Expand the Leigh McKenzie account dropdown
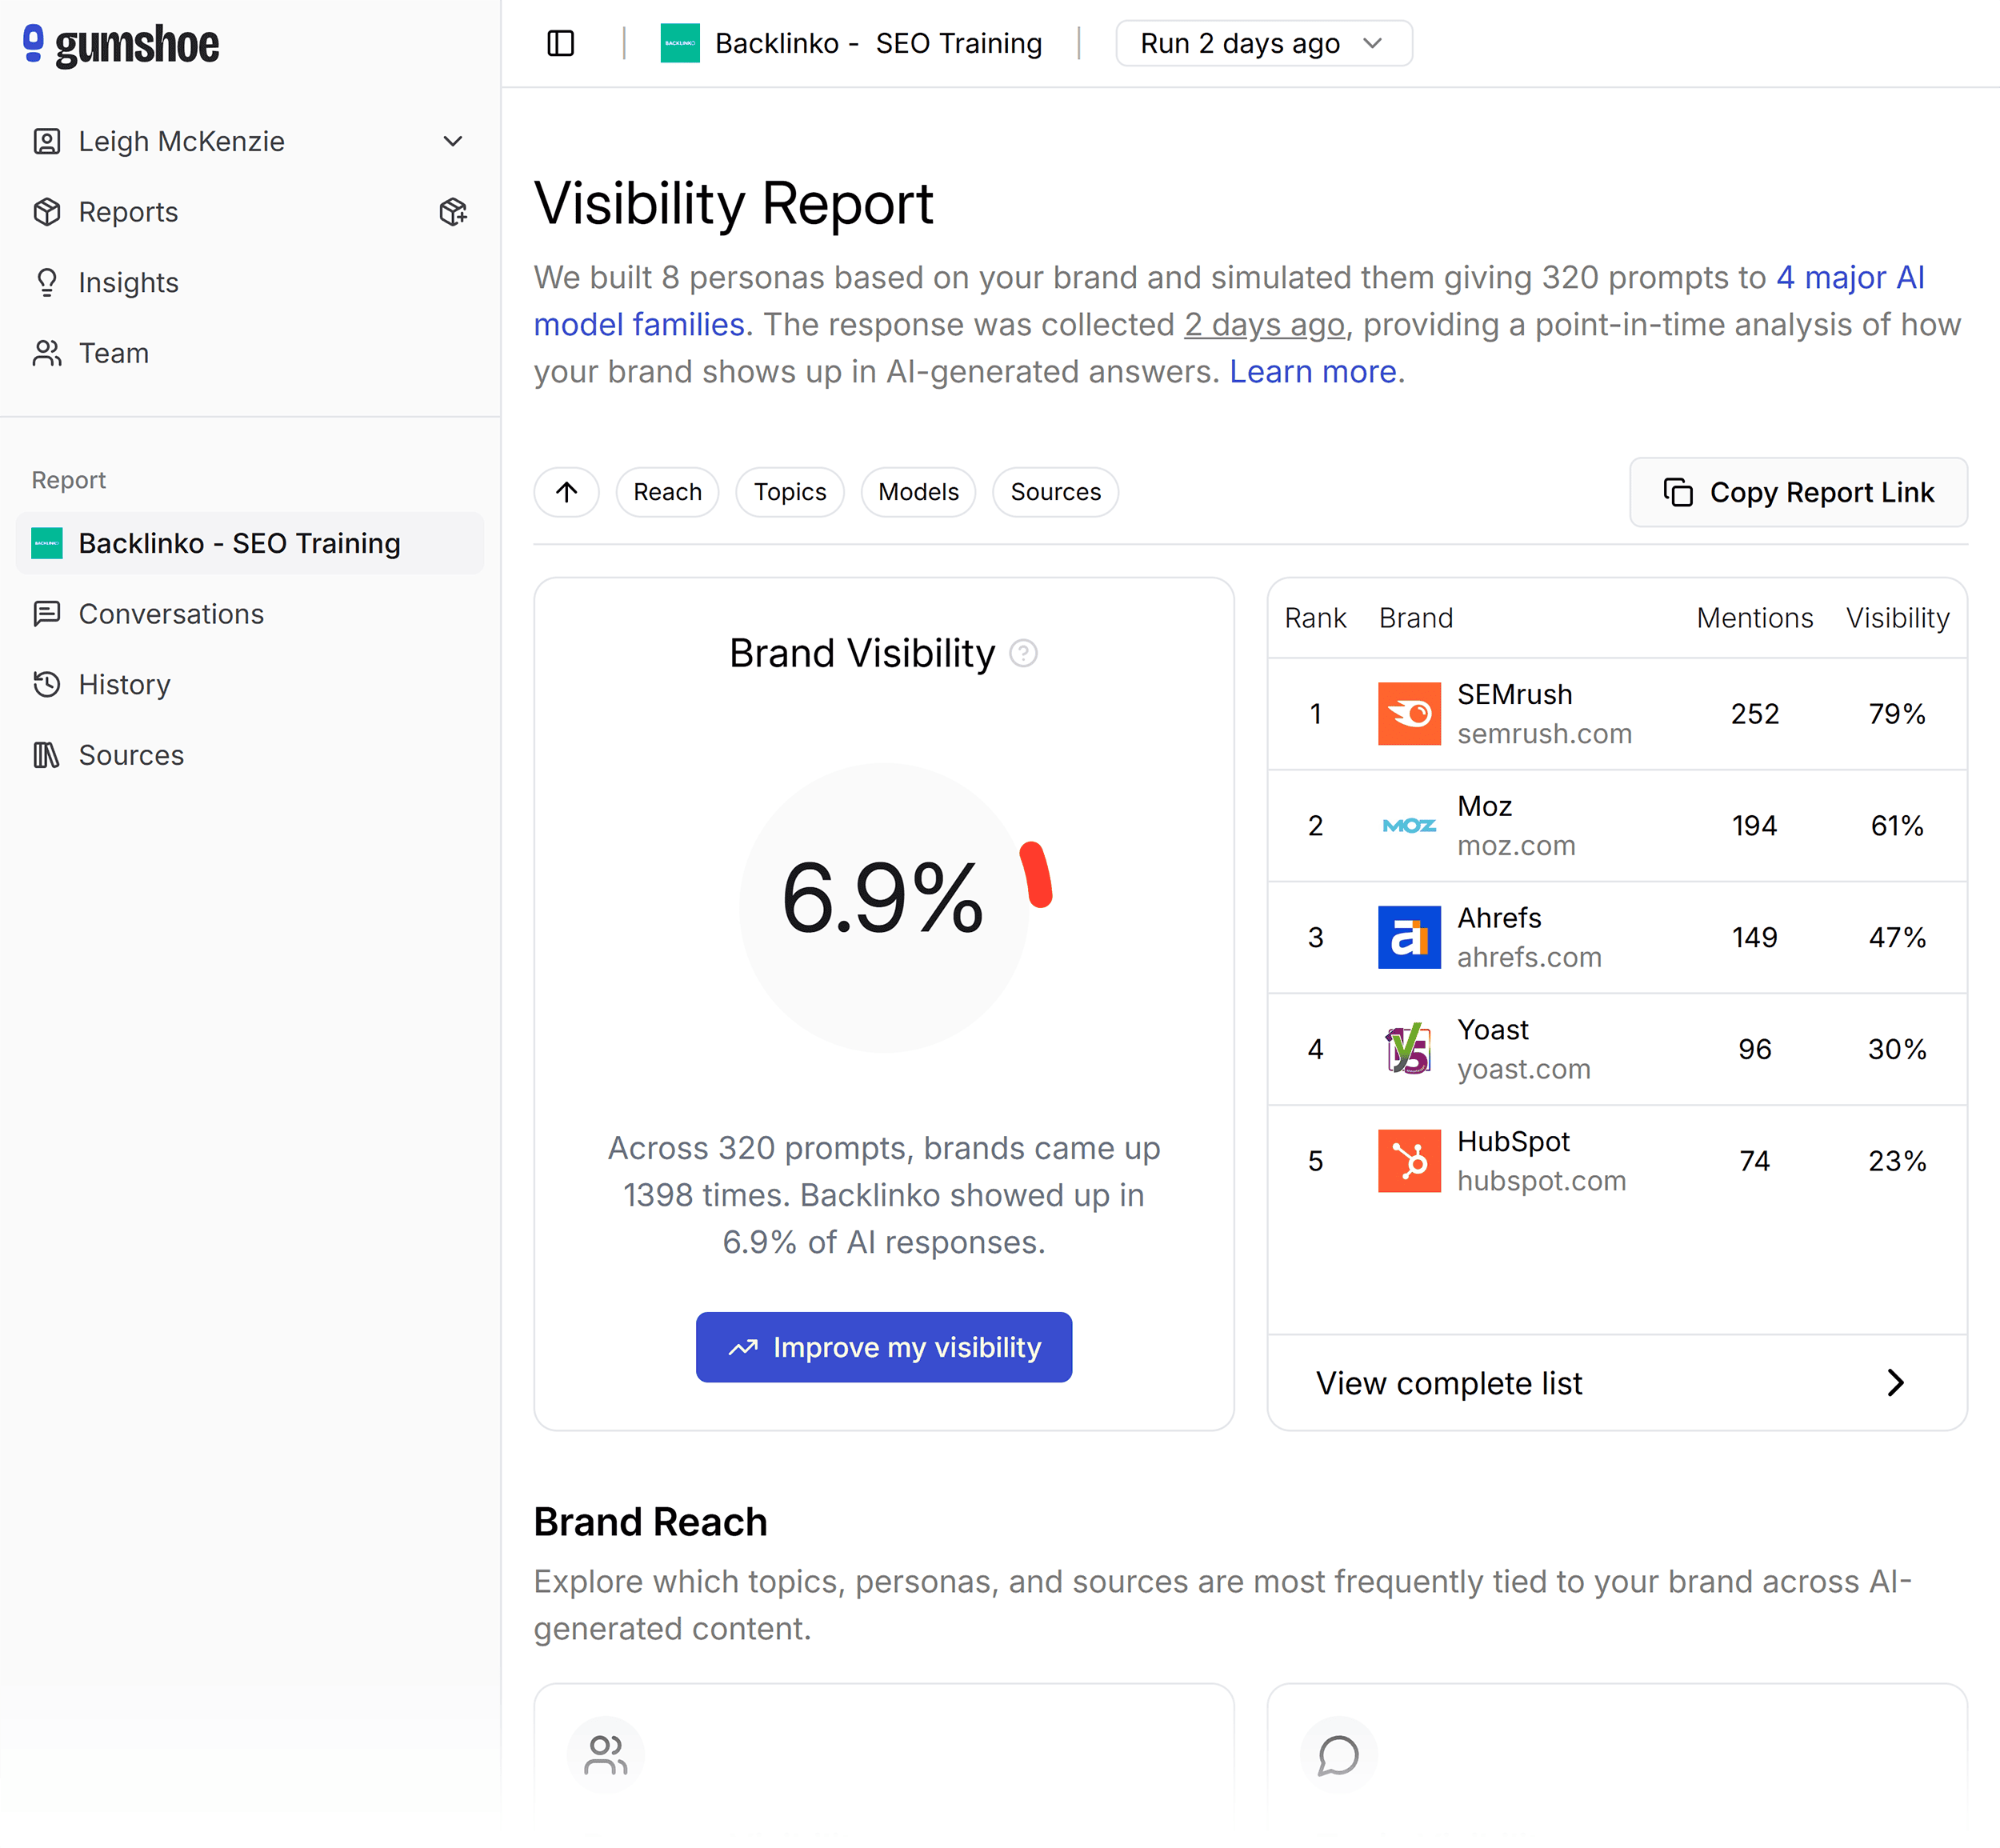The height and width of the screenshot is (1848, 2000). (452, 142)
